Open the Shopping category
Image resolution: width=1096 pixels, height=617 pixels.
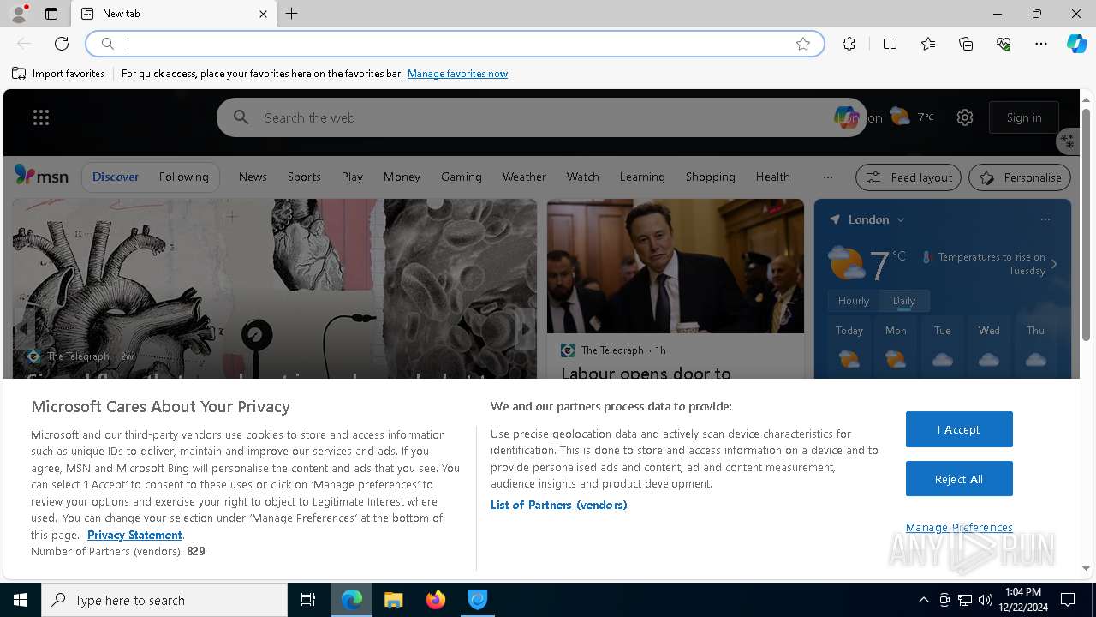coord(710,177)
